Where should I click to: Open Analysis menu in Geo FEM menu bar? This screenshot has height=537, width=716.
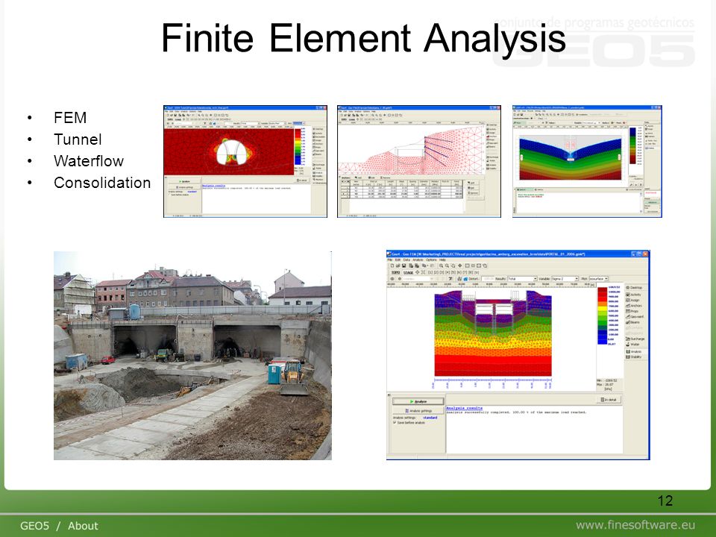[x=418, y=260]
